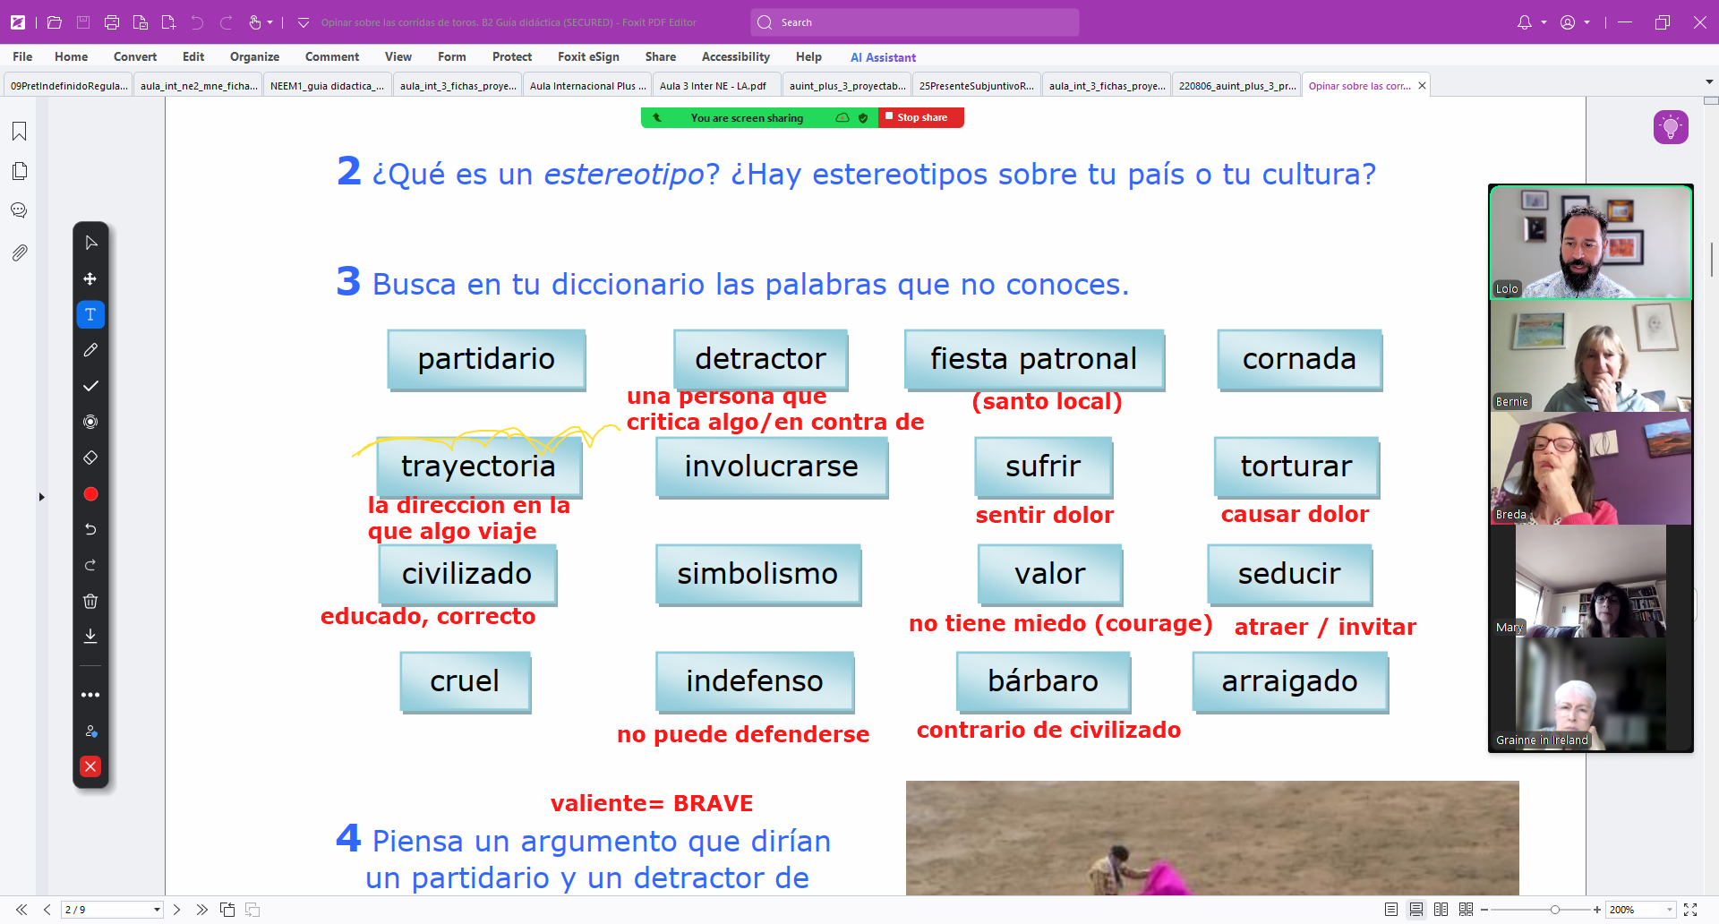Toggle the Draw pencil annotation tool

(90, 350)
